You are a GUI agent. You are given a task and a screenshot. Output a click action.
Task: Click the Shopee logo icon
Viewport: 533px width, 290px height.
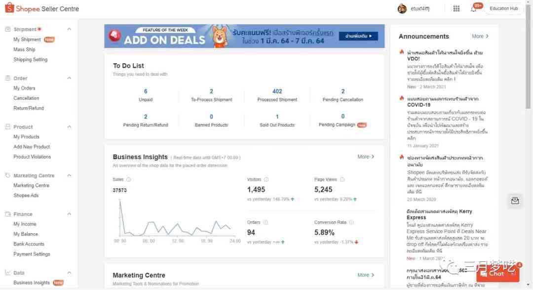(x=9, y=7)
